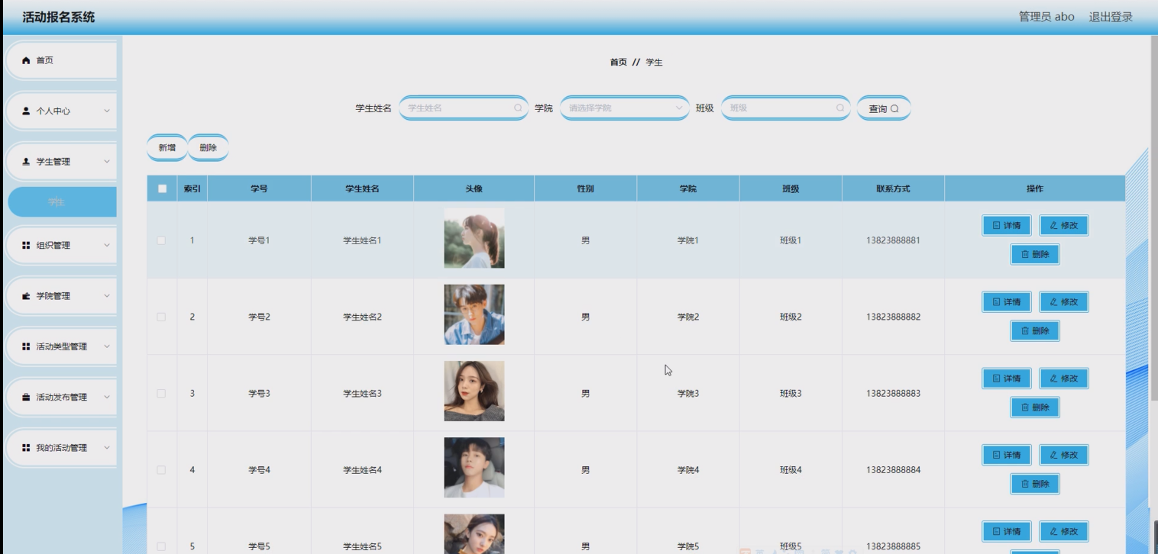1158x554 pixels.
Task: Click the briefcase icon beside 活动发布管理
Action: [x=26, y=397]
